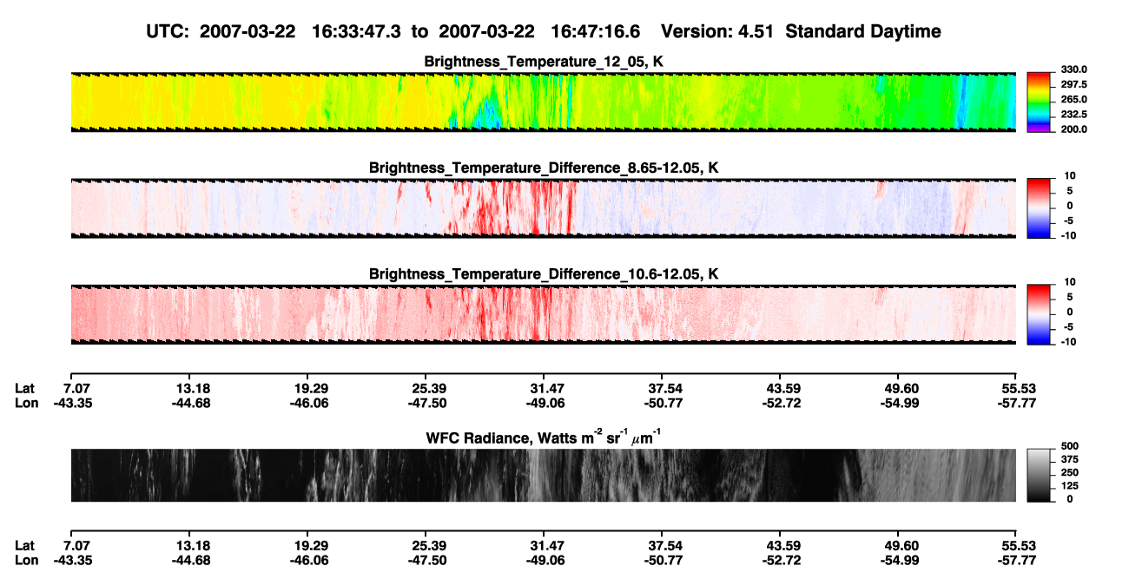Click longitude -57.77 on the axis above WFC title
This screenshot has width=1129, height=579.
(1014, 403)
